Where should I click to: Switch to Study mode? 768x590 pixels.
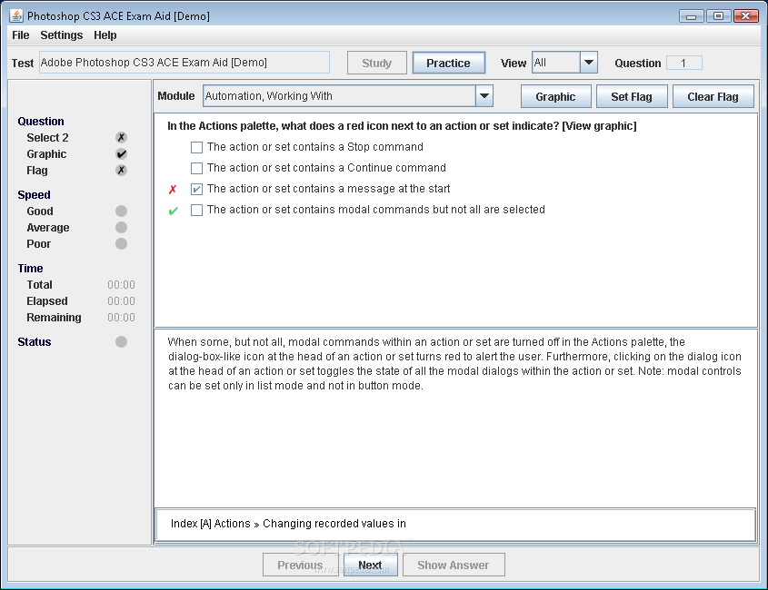(x=376, y=64)
